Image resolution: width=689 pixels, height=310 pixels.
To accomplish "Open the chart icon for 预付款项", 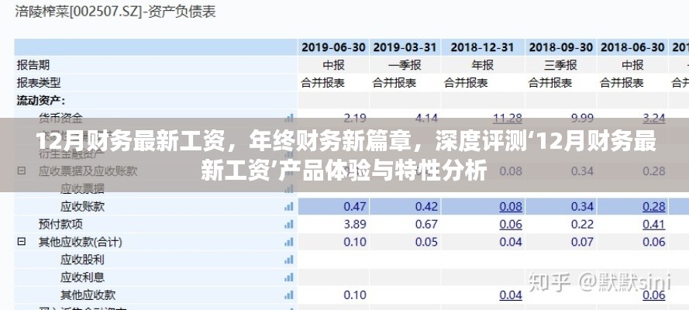I will click(289, 224).
